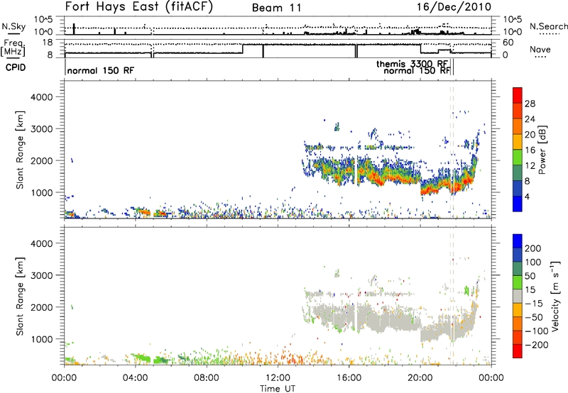The height and width of the screenshot is (393, 568).
Task: Click the '04:00' time tick label
Action: 136,378
